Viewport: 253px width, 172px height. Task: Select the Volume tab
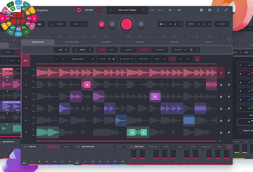(174, 42)
